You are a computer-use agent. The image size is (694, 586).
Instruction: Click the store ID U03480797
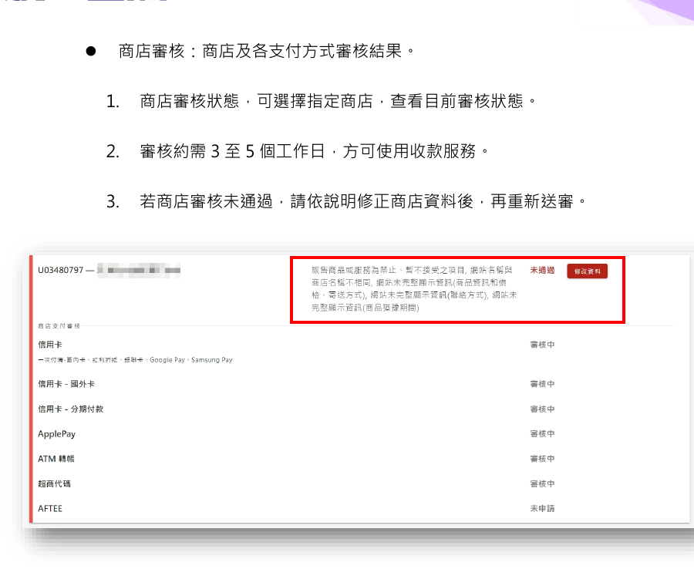tap(61, 270)
